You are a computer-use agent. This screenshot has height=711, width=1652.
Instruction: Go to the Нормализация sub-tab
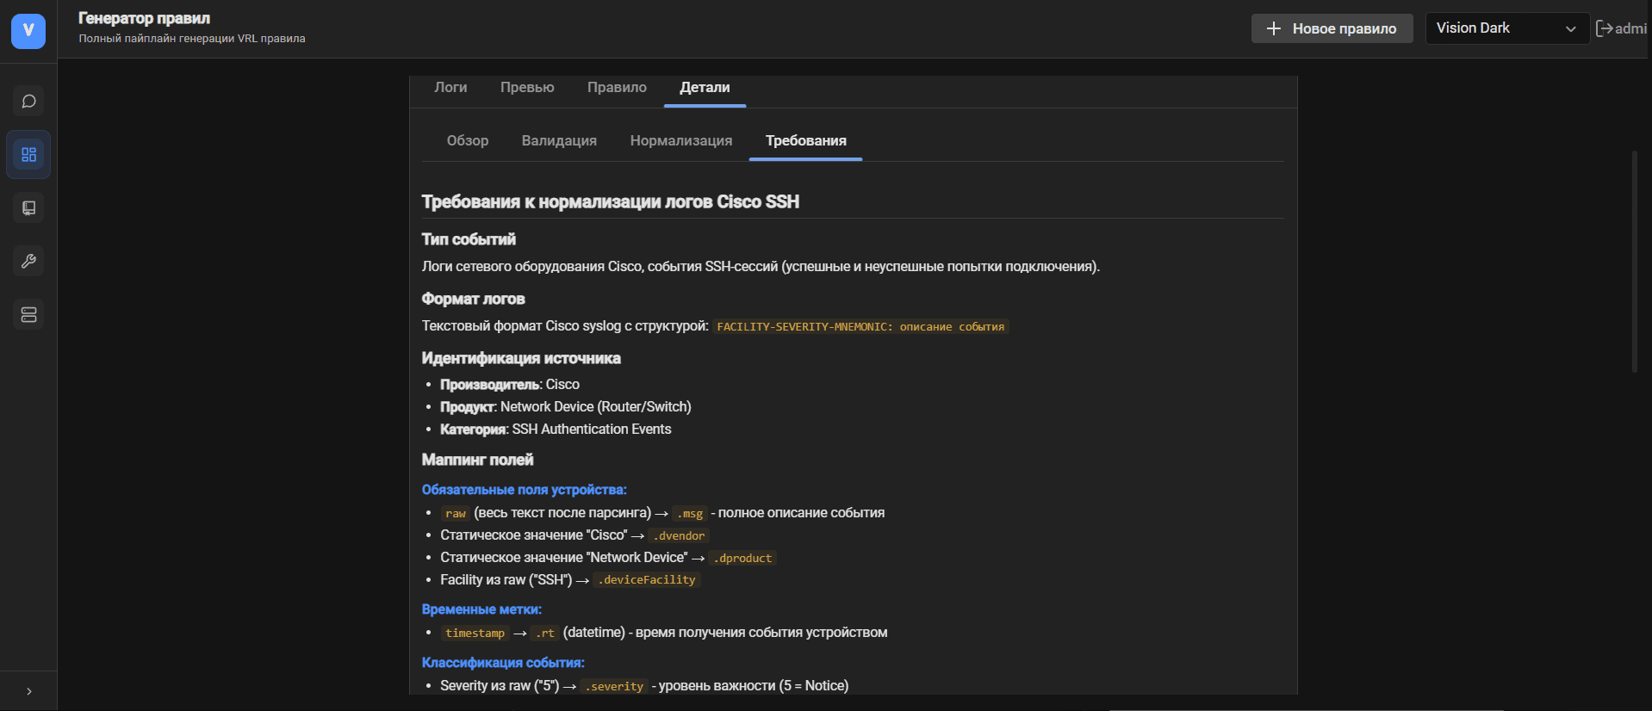pos(680,141)
